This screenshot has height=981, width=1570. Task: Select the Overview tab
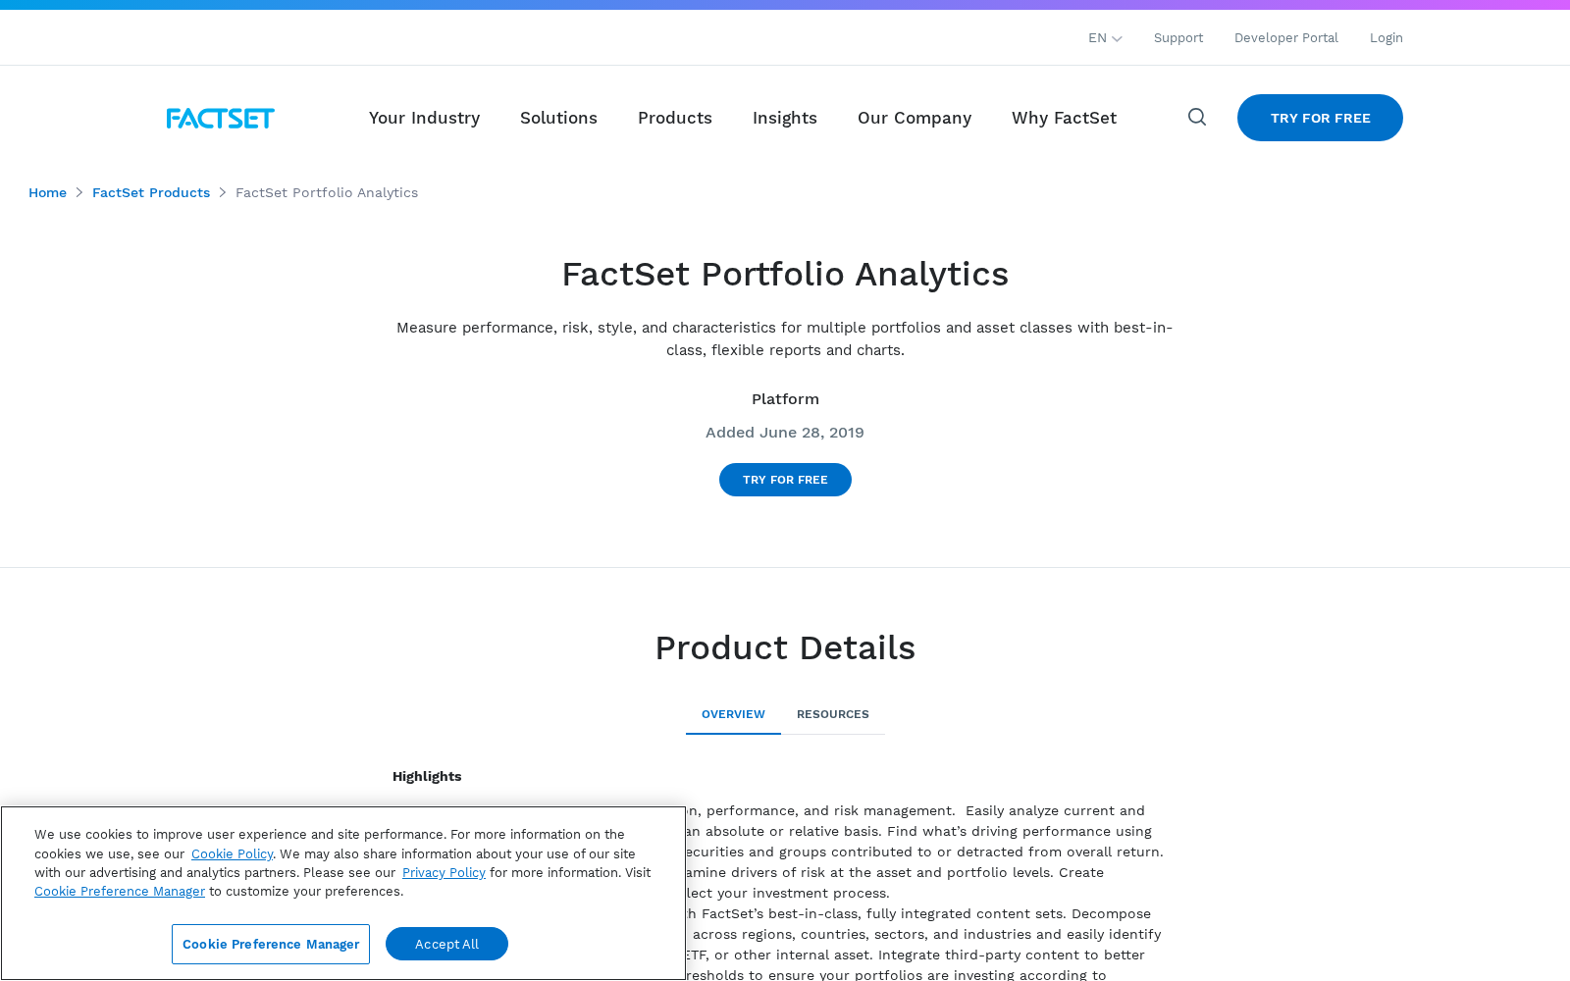(733, 714)
